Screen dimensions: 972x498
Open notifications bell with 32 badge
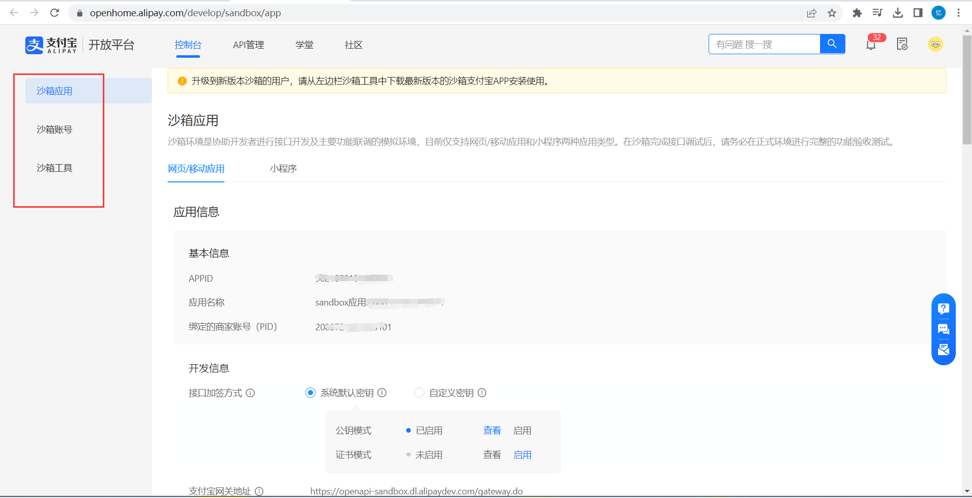[871, 45]
